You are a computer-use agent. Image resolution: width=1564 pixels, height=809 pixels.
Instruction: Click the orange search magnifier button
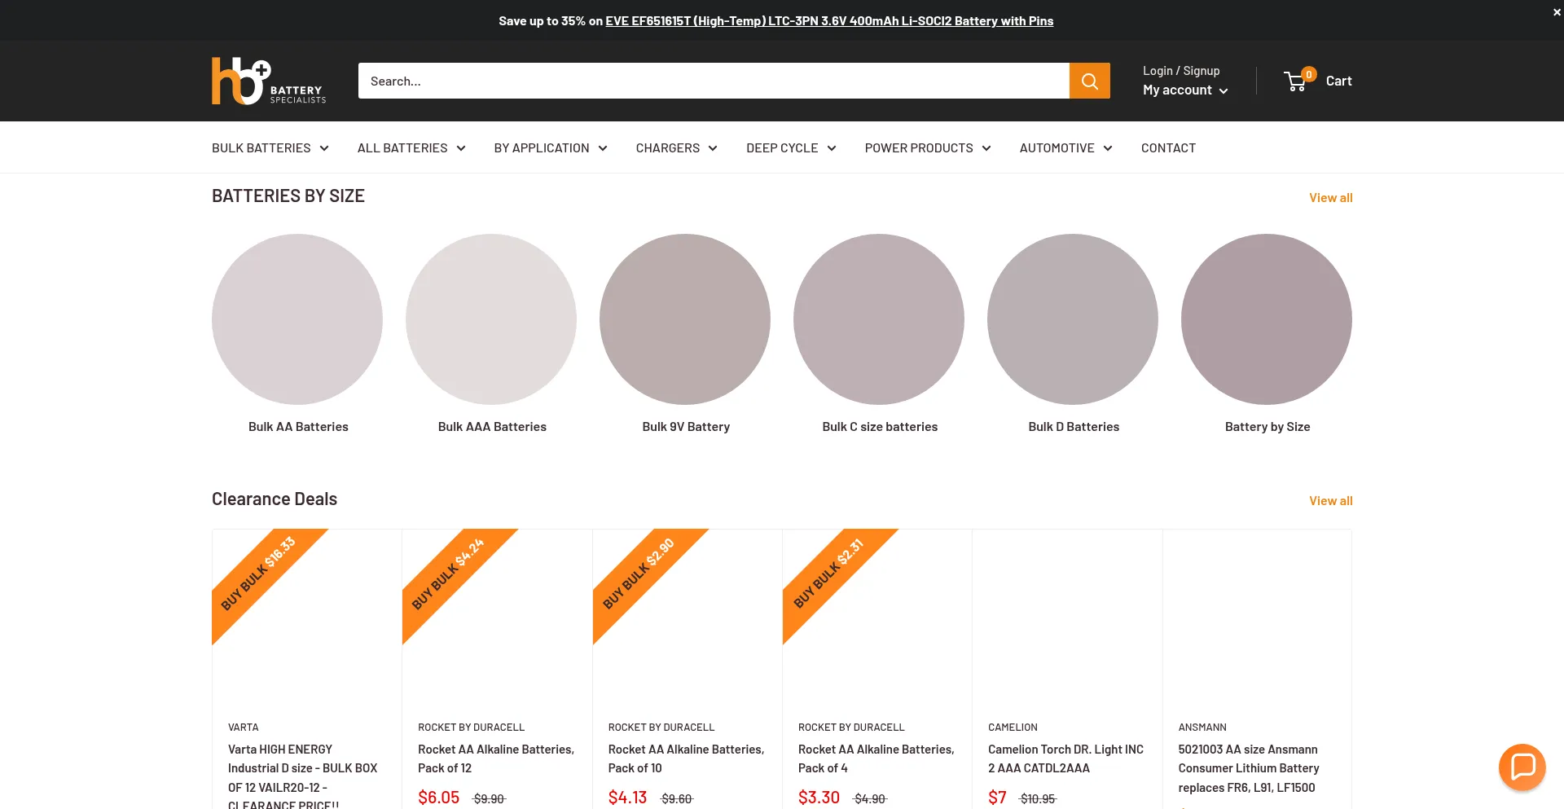click(x=1089, y=81)
